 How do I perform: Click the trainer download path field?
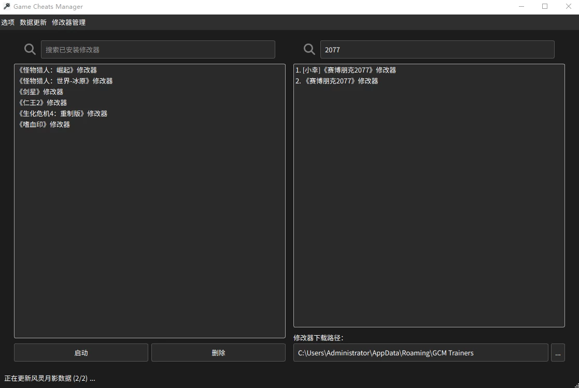[x=420, y=353]
